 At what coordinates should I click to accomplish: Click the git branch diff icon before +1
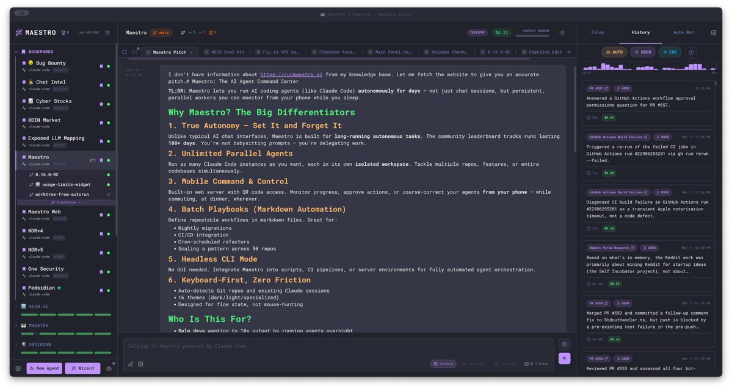(183, 33)
